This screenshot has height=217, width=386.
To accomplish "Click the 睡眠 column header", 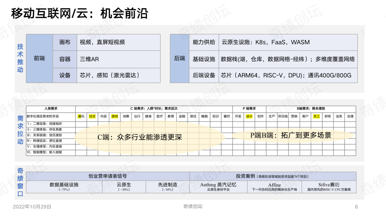I will [204, 116].
